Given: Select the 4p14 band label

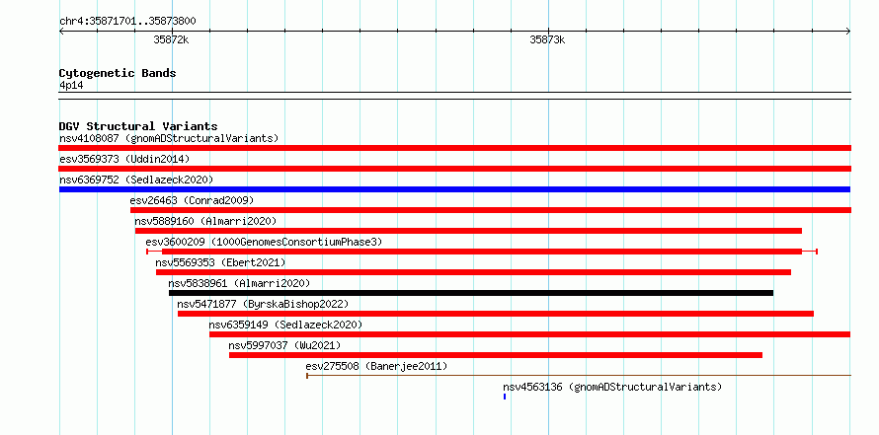Looking at the screenshot, I should (71, 86).
